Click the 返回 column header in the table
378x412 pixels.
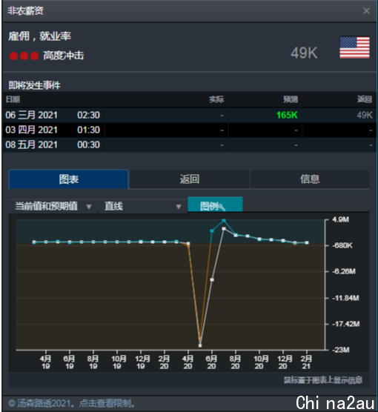[365, 99]
